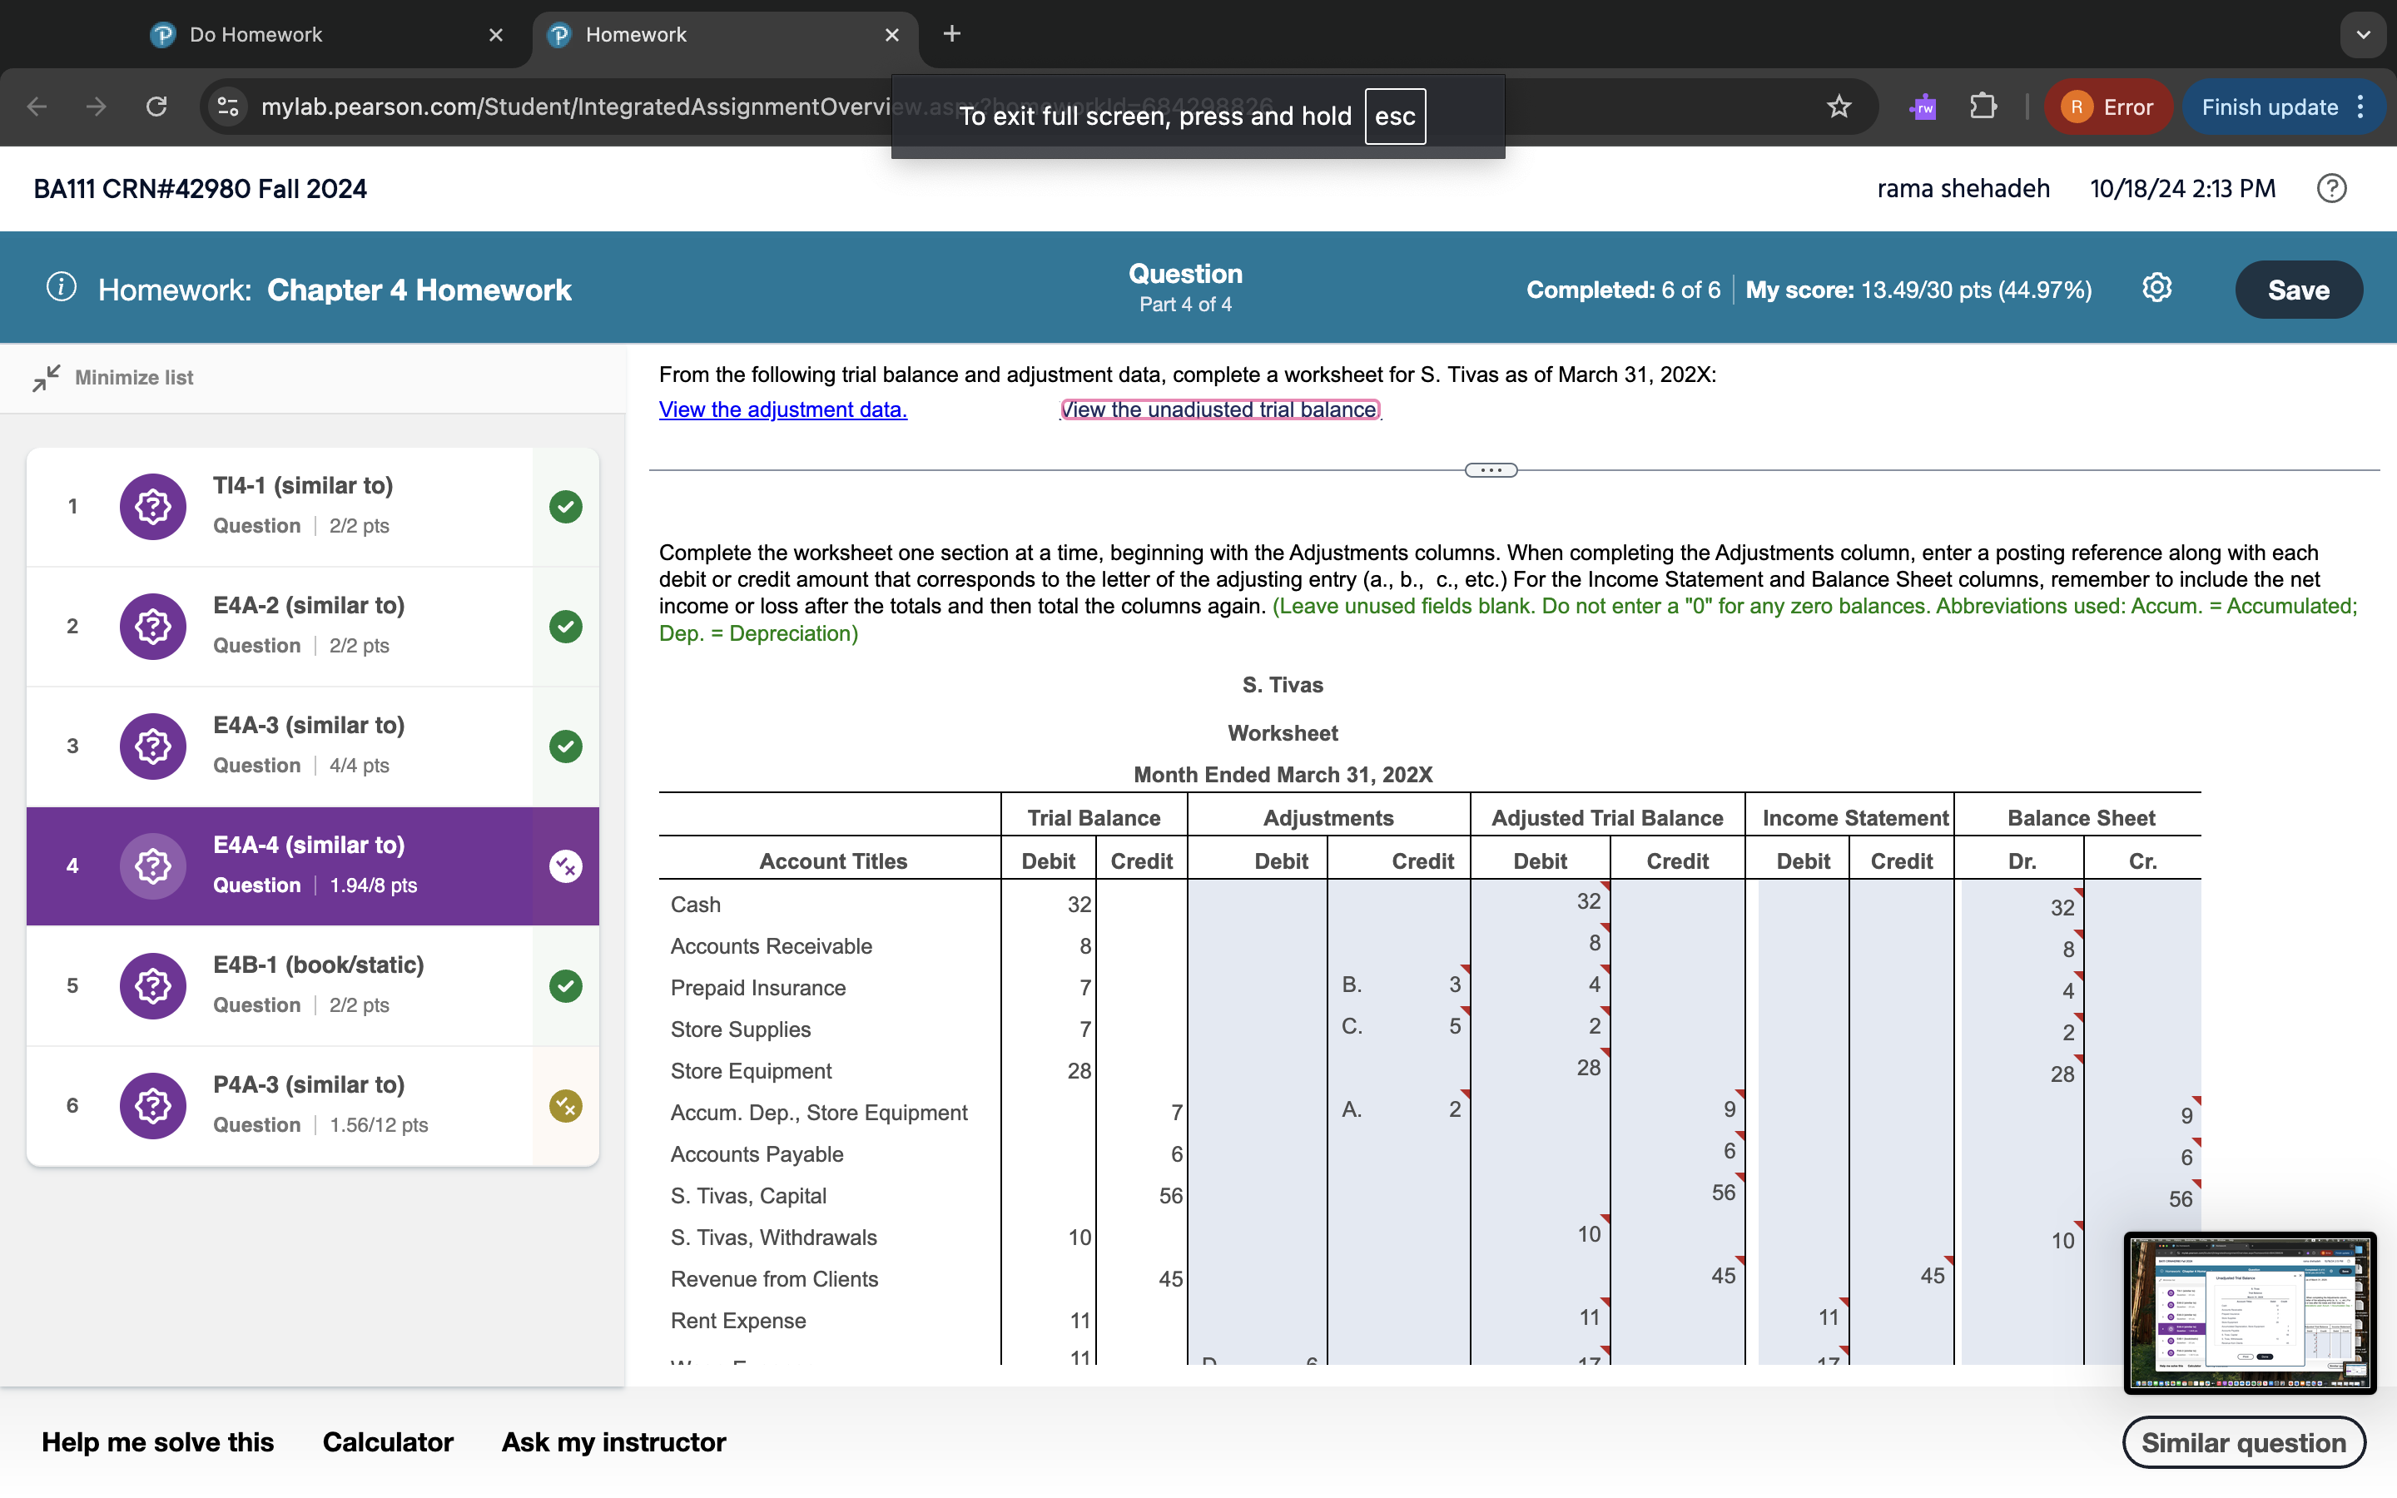Bookmark page with star icon
Viewport: 2397px width, 1498px height.
1839,107
